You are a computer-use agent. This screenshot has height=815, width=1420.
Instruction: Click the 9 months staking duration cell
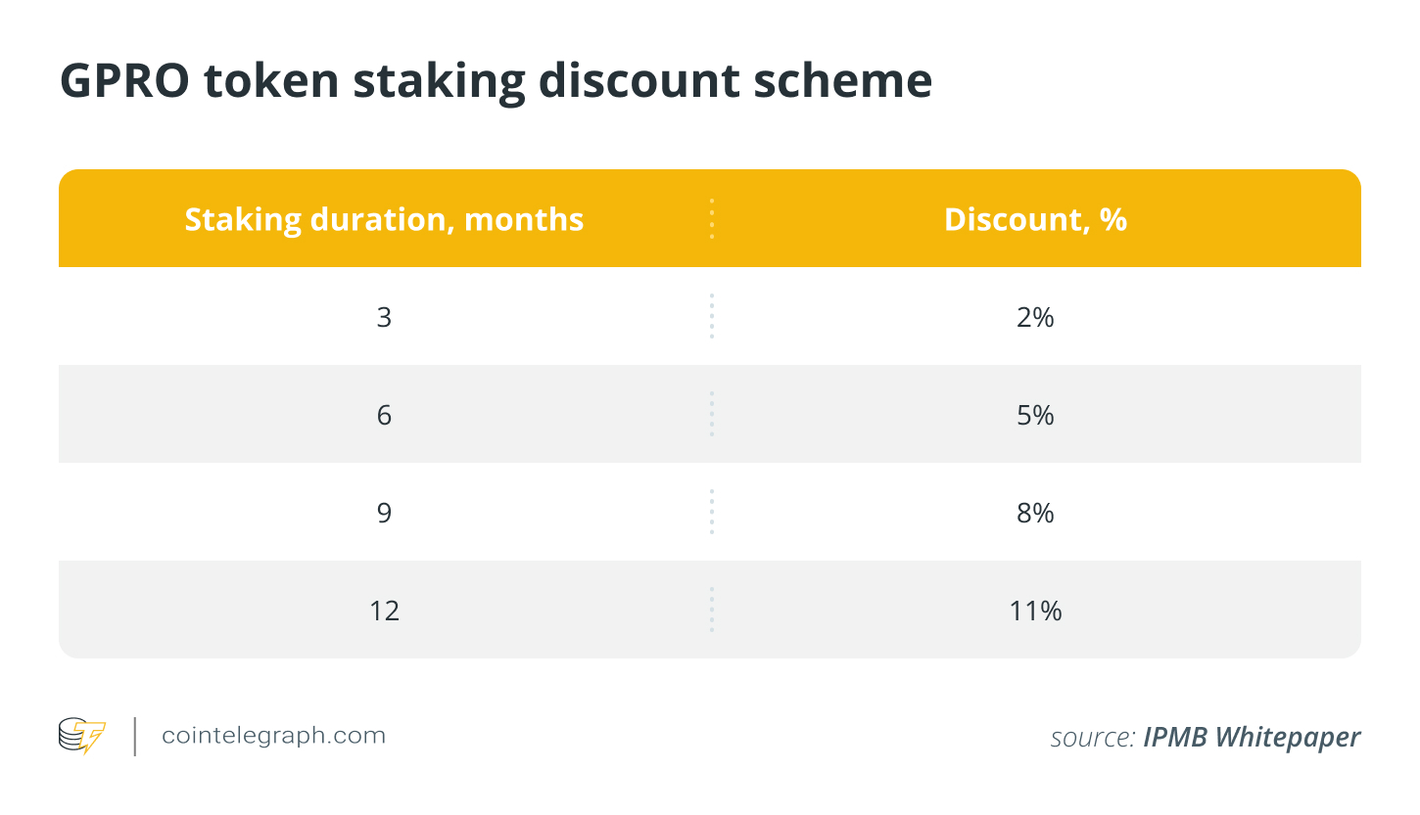(384, 513)
